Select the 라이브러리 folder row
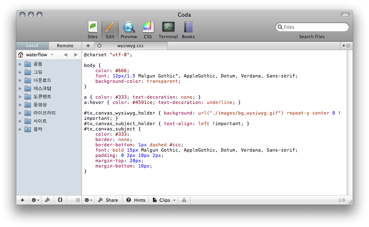The width and height of the screenshot is (369, 227). (49, 113)
